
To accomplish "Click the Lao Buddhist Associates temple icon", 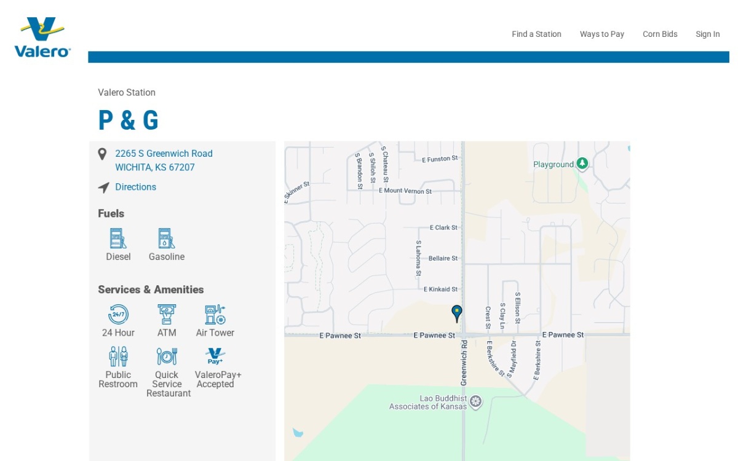I will click(475, 402).
